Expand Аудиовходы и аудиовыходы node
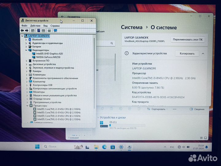The image size is (221, 166). pyautogui.click(x=26, y=43)
